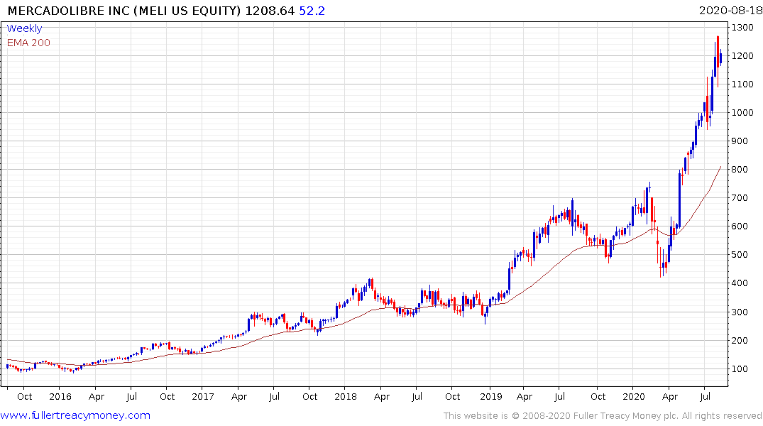Image resolution: width=763 pixels, height=426 pixels.
Task: Click the 600 price axis label
Action: (x=740, y=226)
